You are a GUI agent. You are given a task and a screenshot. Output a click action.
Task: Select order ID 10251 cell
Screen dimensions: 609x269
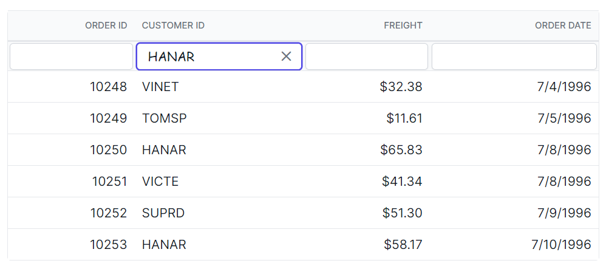pos(109,182)
